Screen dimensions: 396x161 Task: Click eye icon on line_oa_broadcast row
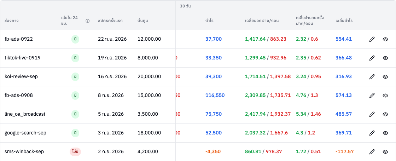(x=385, y=114)
